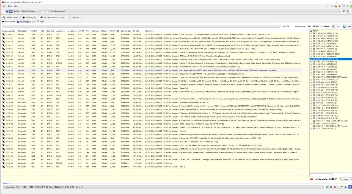The height and width of the screenshot is (194, 352).
Task: Click the red X beside satellite dropdown
Action: [x=343, y=11]
